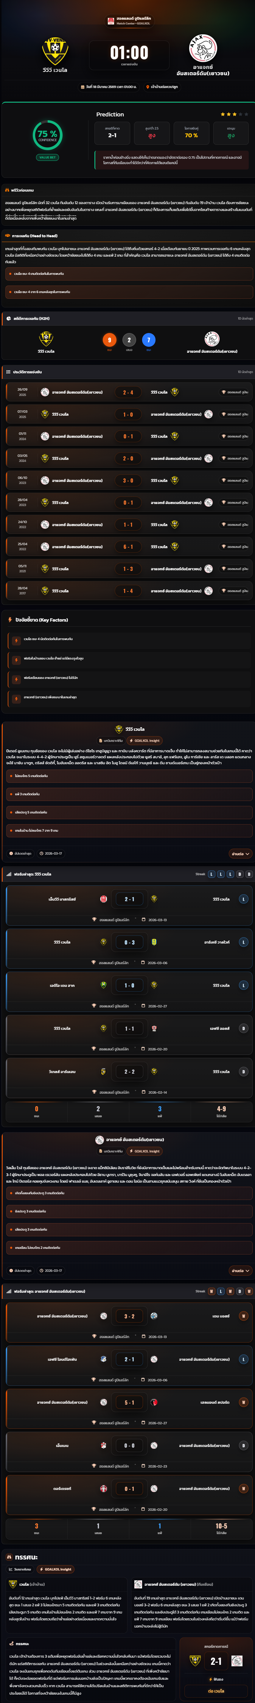
Task: Open the 26/09 head-to-head result with score 2 - 4
Action: click(128, 392)
